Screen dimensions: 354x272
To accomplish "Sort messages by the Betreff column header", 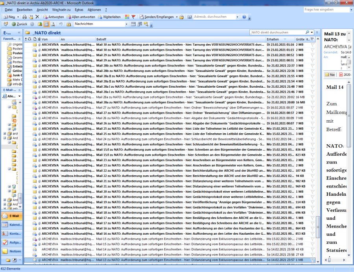I will tap(180, 39).
